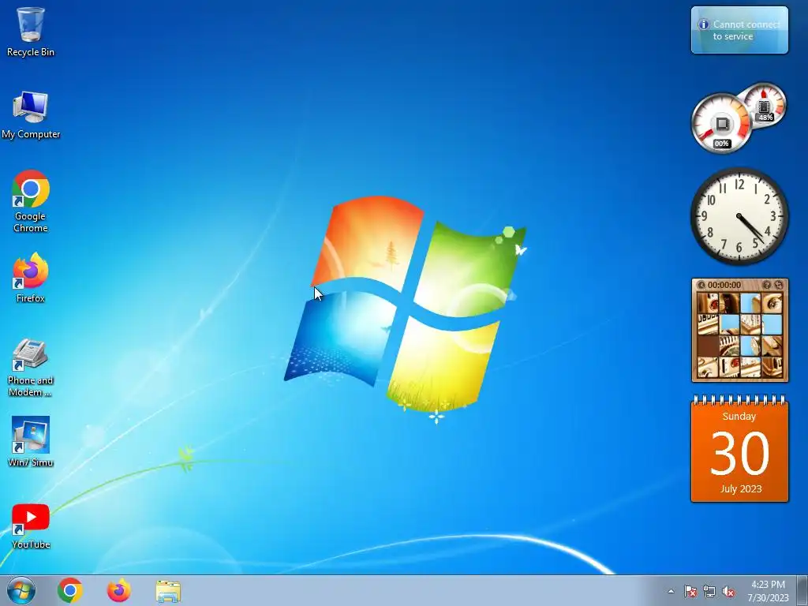Click the calendar gadget showing Sunday 30
This screenshot has height=606, width=808.
739,448
